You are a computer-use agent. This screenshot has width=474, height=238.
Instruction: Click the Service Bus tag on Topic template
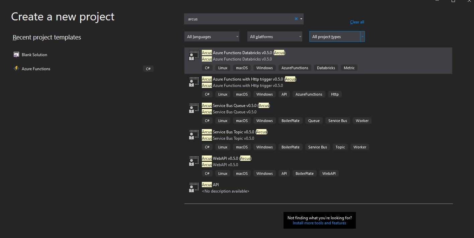[x=318, y=147]
